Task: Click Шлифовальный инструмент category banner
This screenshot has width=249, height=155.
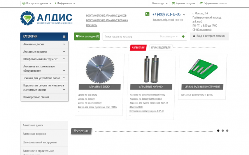Action: (x=202, y=87)
